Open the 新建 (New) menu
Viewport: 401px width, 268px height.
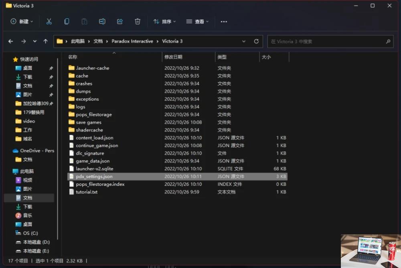click(x=22, y=22)
